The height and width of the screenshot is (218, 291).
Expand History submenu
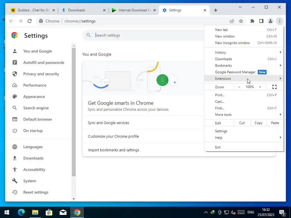pyautogui.click(x=244, y=53)
